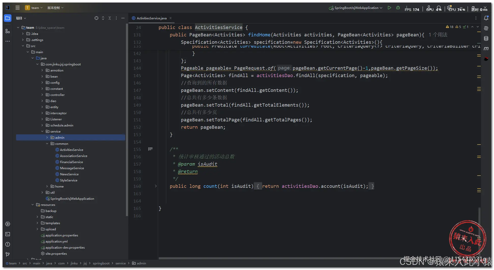Click the team root breadcrumb

click(x=11, y=263)
